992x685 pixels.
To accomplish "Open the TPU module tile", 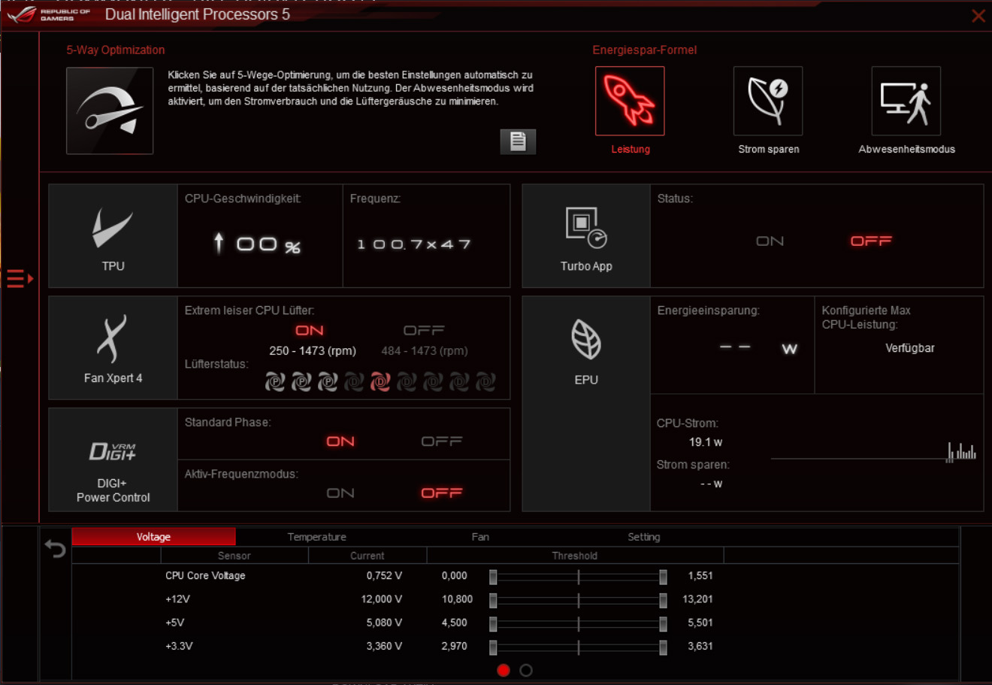I will (113, 236).
